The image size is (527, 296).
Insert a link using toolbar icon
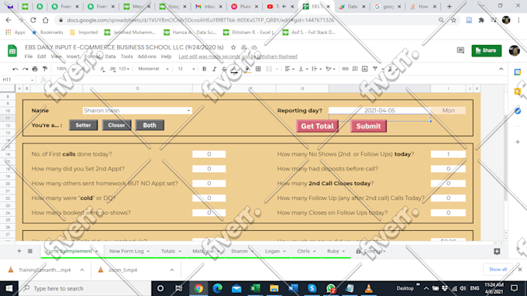click(x=345, y=69)
